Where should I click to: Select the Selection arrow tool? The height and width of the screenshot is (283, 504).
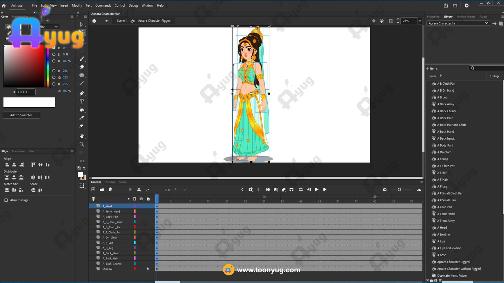pyautogui.click(x=82, y=24)
